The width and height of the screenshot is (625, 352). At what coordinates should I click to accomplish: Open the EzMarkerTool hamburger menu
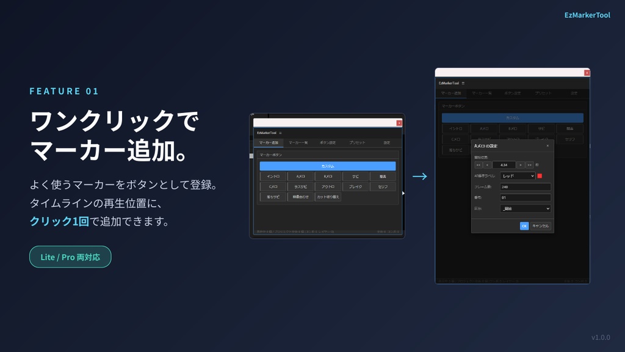click(280, 133)
